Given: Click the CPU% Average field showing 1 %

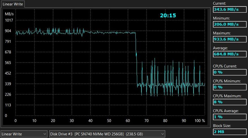Looking at the screenshot, I should click(230, 117).
